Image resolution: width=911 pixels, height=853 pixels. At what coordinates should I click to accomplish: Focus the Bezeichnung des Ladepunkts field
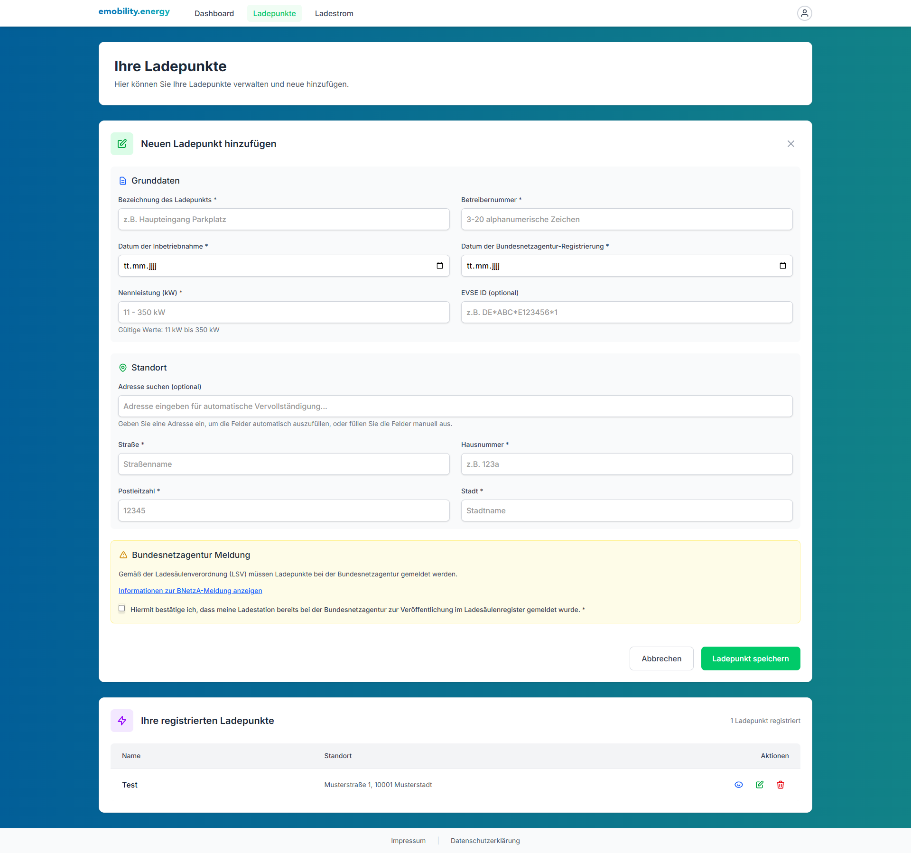(284, 219)
